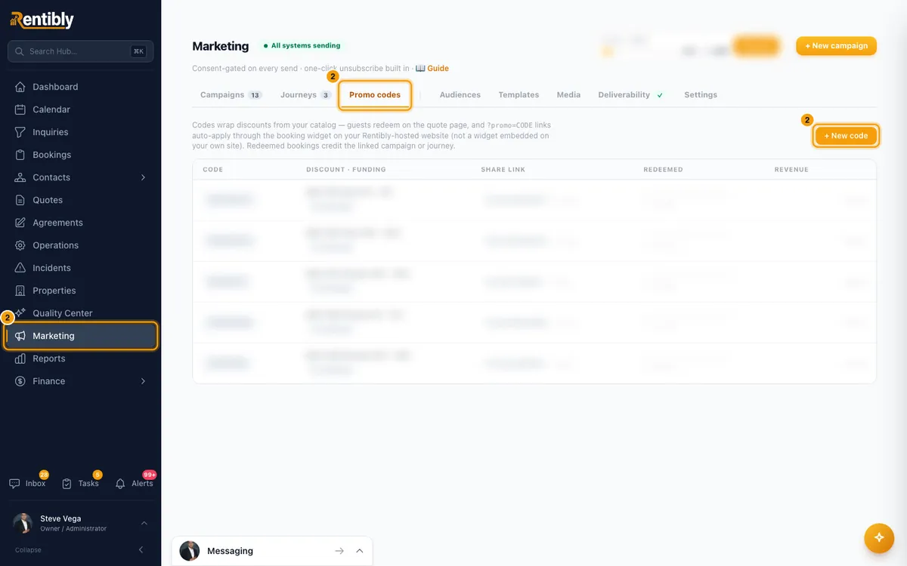Select the Promo codes tab

375,95
